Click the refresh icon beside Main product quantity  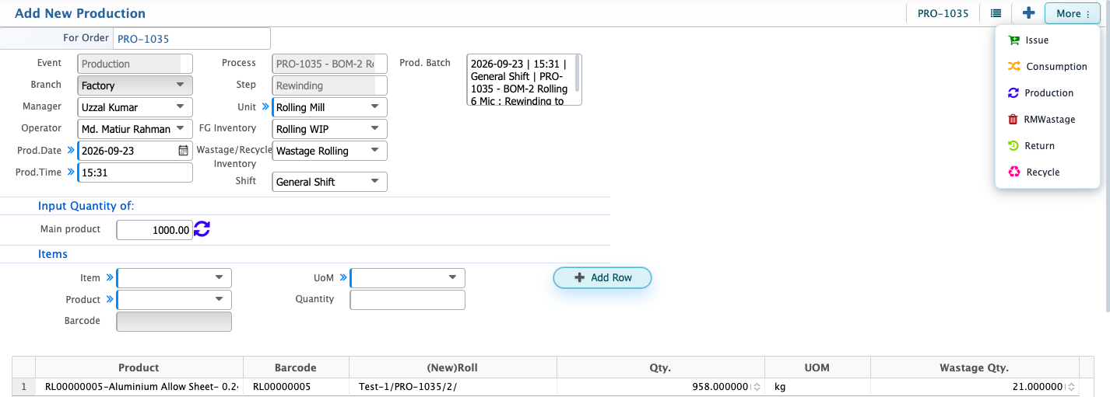coord(202,229)
